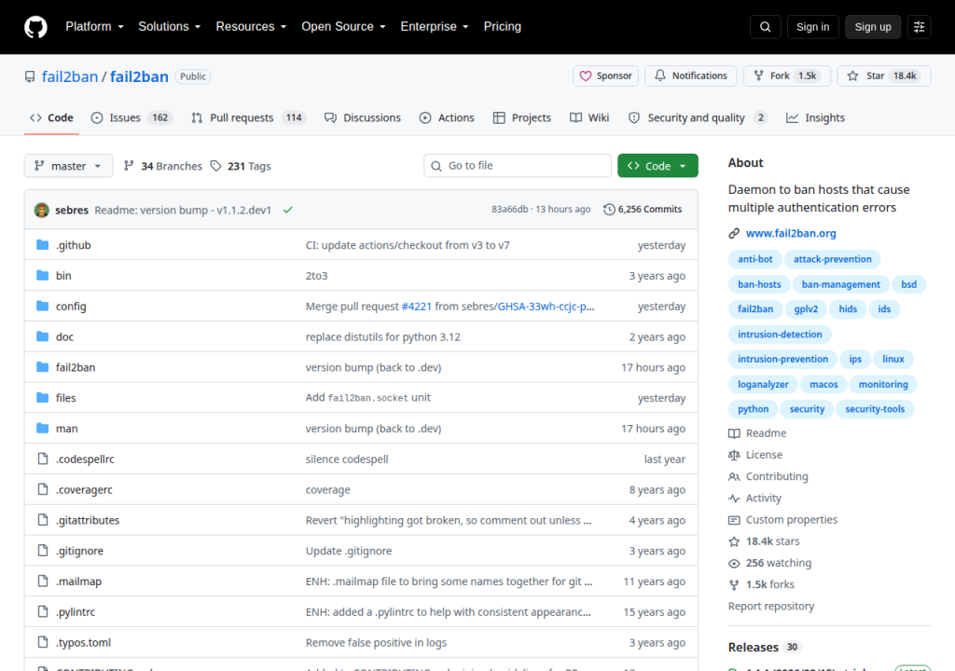Open Readme from the About sidebar
This screenshot has width=955, height=671.
(x=757, y=433)
